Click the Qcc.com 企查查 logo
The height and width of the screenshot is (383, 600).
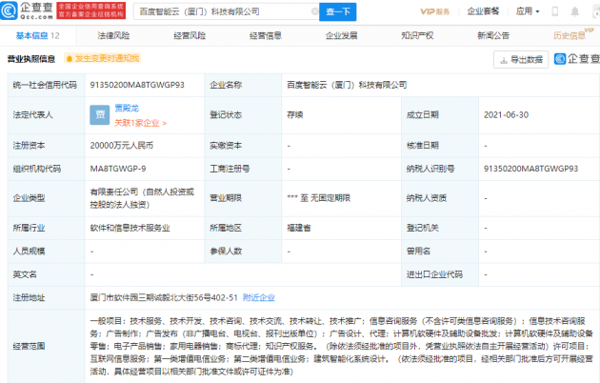point(27,10)
